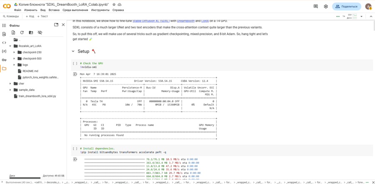Image resolution: width=375 pixels, height=184 pixels.
Task: Open the Вставка menu
Action: 54,10
